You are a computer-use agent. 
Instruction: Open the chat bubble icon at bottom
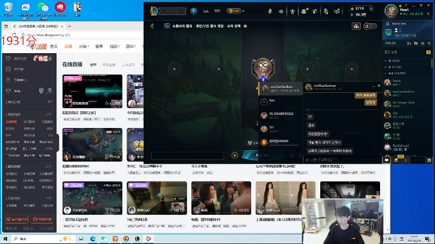tap(387, 160)
